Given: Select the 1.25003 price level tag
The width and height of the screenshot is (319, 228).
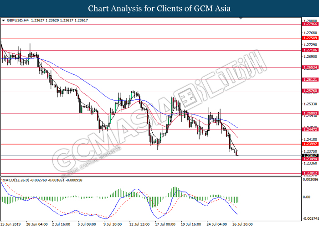Looking at the screenshot, I should click(309, 114).
